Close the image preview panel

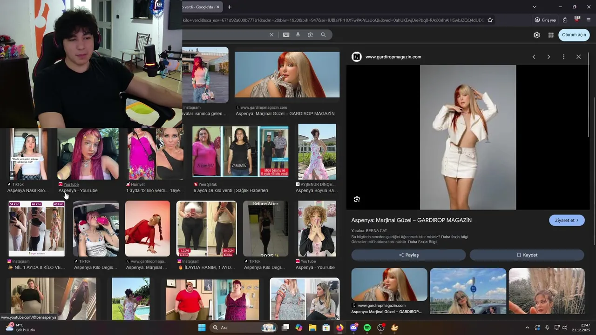point(578,57)
